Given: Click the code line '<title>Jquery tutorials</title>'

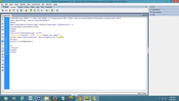Looking at the screenshot, I should [x=24, y=27].
